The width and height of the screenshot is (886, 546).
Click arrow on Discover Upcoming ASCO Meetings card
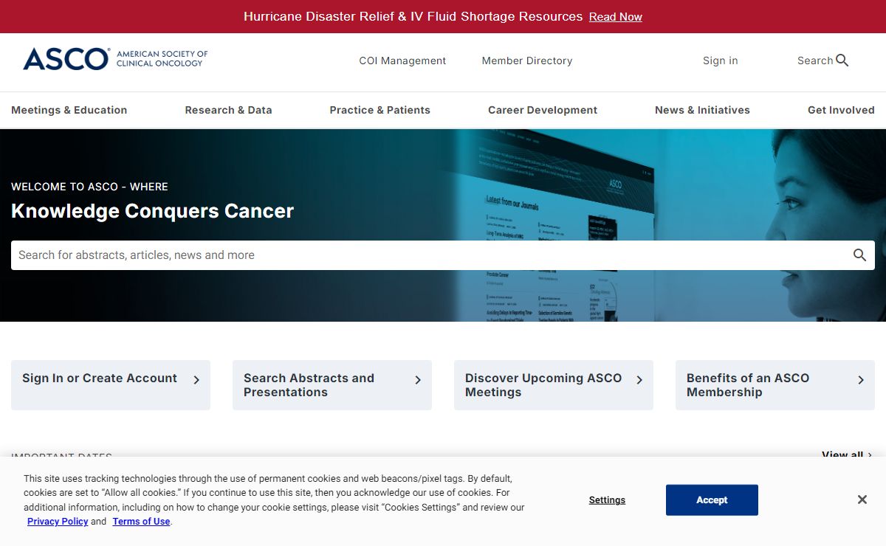coord(639,380)
